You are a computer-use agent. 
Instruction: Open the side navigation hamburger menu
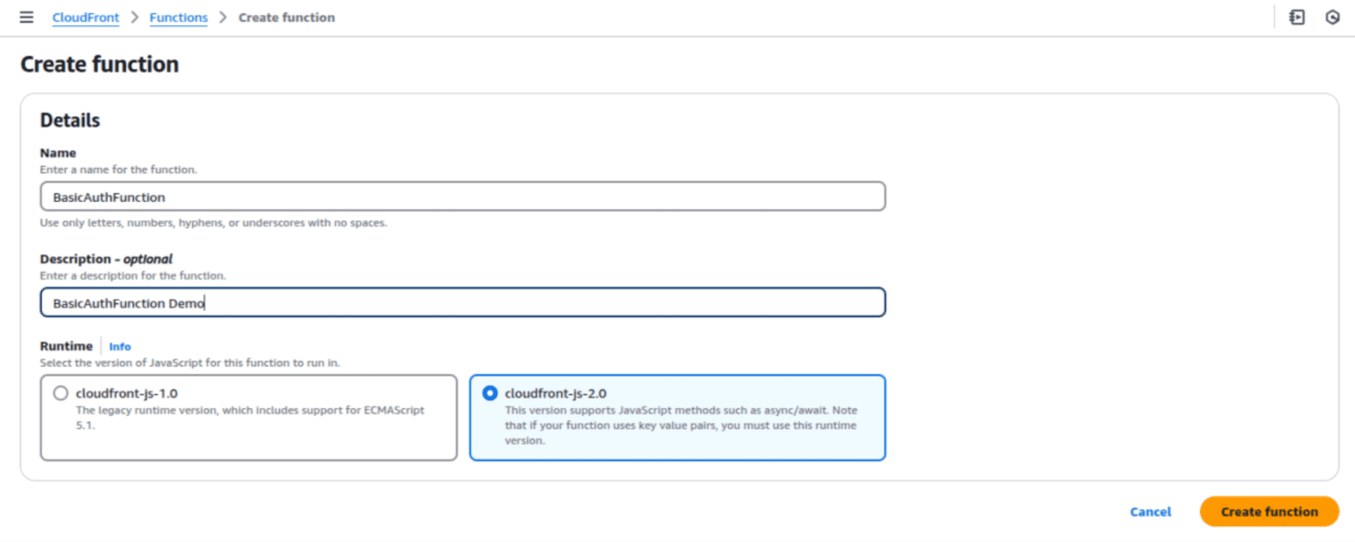tap(26, 17)
